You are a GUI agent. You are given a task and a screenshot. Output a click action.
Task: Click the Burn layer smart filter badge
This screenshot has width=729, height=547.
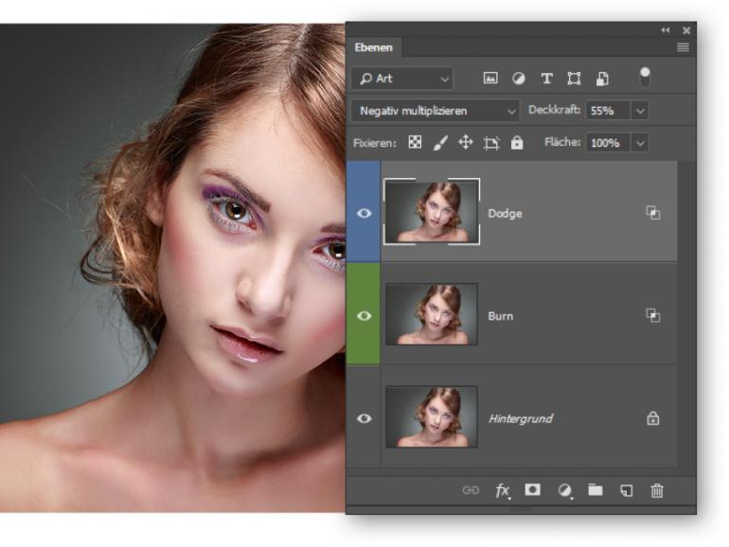652,315
